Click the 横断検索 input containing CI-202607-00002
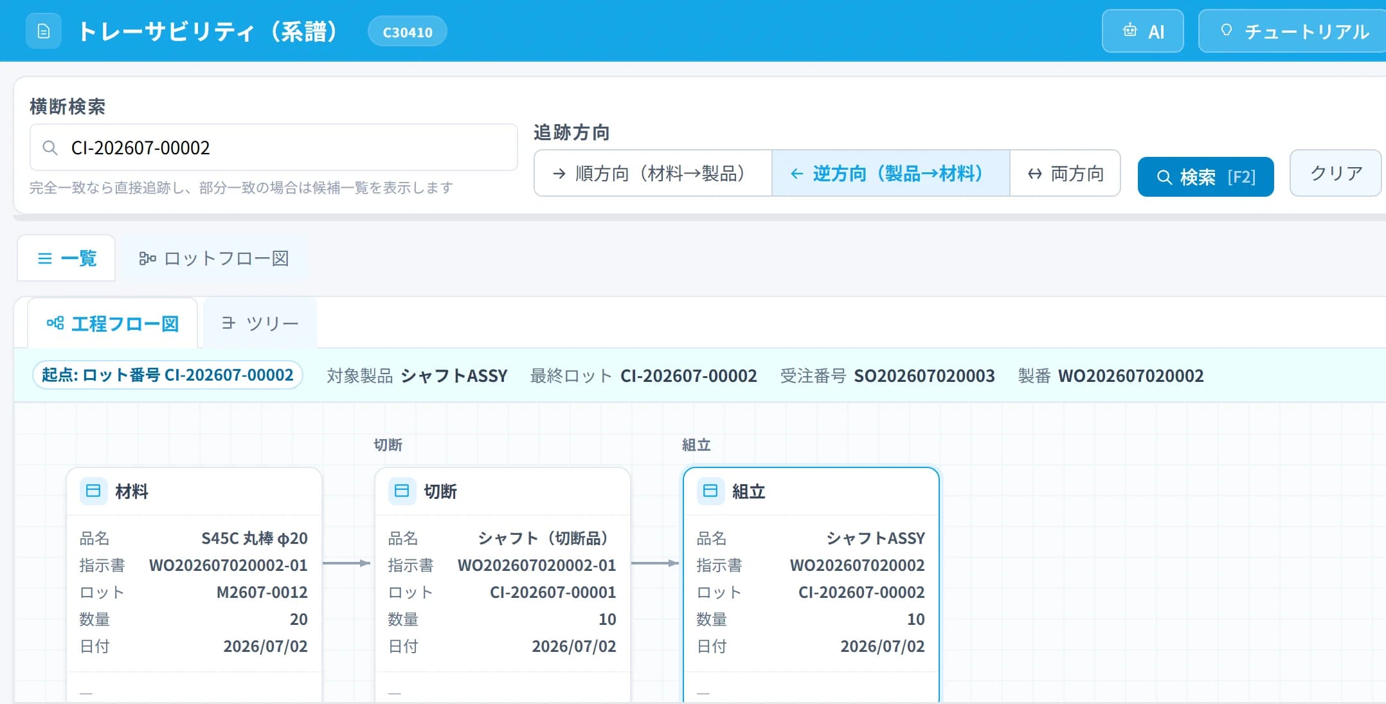This screenshot has height=704, width=1386. tap(274, 148)
